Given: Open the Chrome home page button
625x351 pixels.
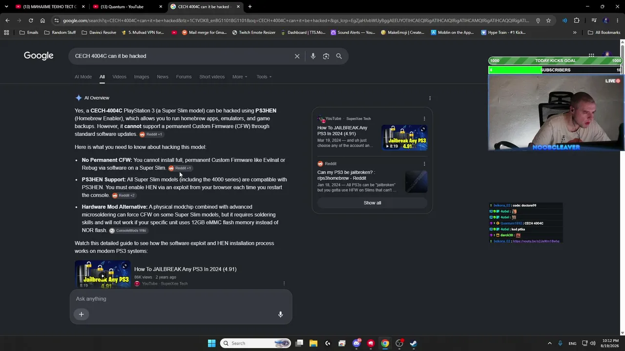Looking at the screenshot, I should [x=42, y=20].
